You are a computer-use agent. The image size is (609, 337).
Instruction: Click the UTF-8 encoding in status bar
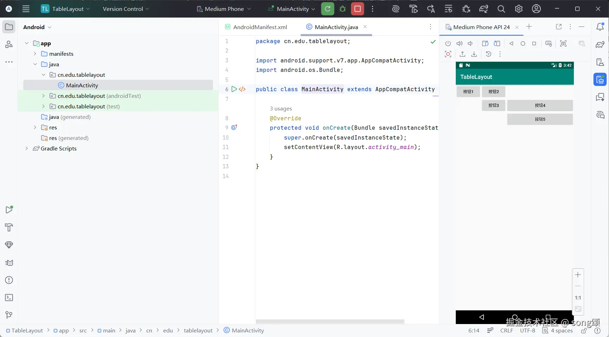click(x=527, y=330)
